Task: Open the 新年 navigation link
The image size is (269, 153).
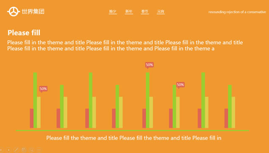Action: [129, 11]
